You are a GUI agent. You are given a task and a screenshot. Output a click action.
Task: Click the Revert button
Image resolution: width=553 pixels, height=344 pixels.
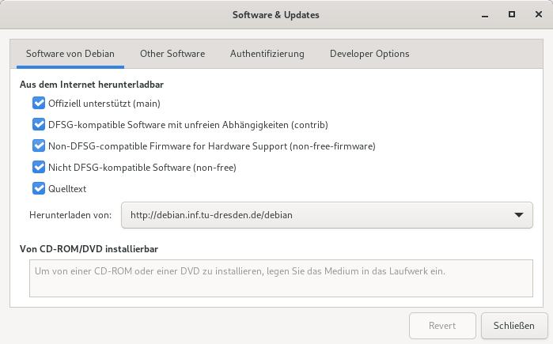442,326
